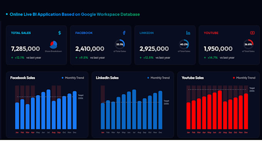This screenshot has height=143, width=262.
Task: Select the Jan bar in Facebook Sales chart
Action: [17, 116]
